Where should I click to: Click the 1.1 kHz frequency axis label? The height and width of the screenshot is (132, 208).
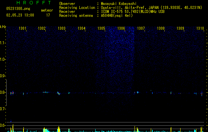[x=3, y=43]
